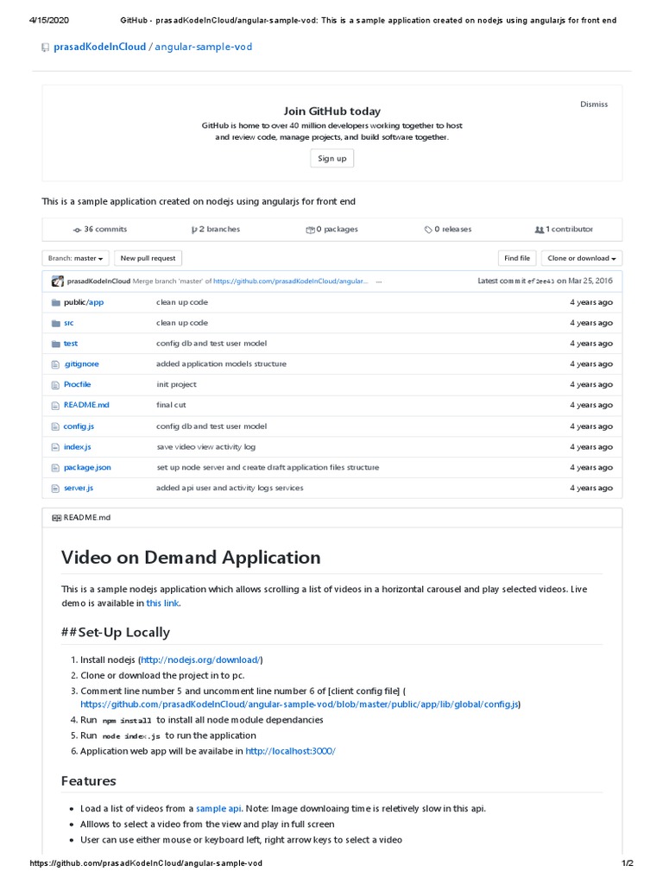Click the package icon beside 0 packages

point(310,230)
